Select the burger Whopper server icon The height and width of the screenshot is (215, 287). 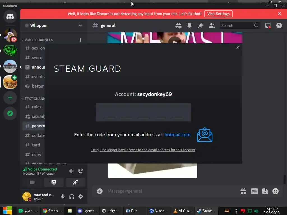tap(10, 82)
